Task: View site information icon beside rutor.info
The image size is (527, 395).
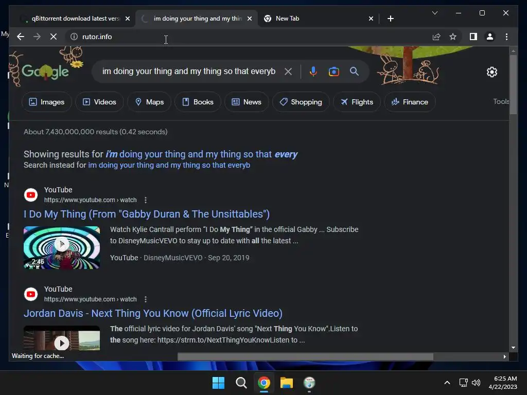Action: click(x=74, y=37)
